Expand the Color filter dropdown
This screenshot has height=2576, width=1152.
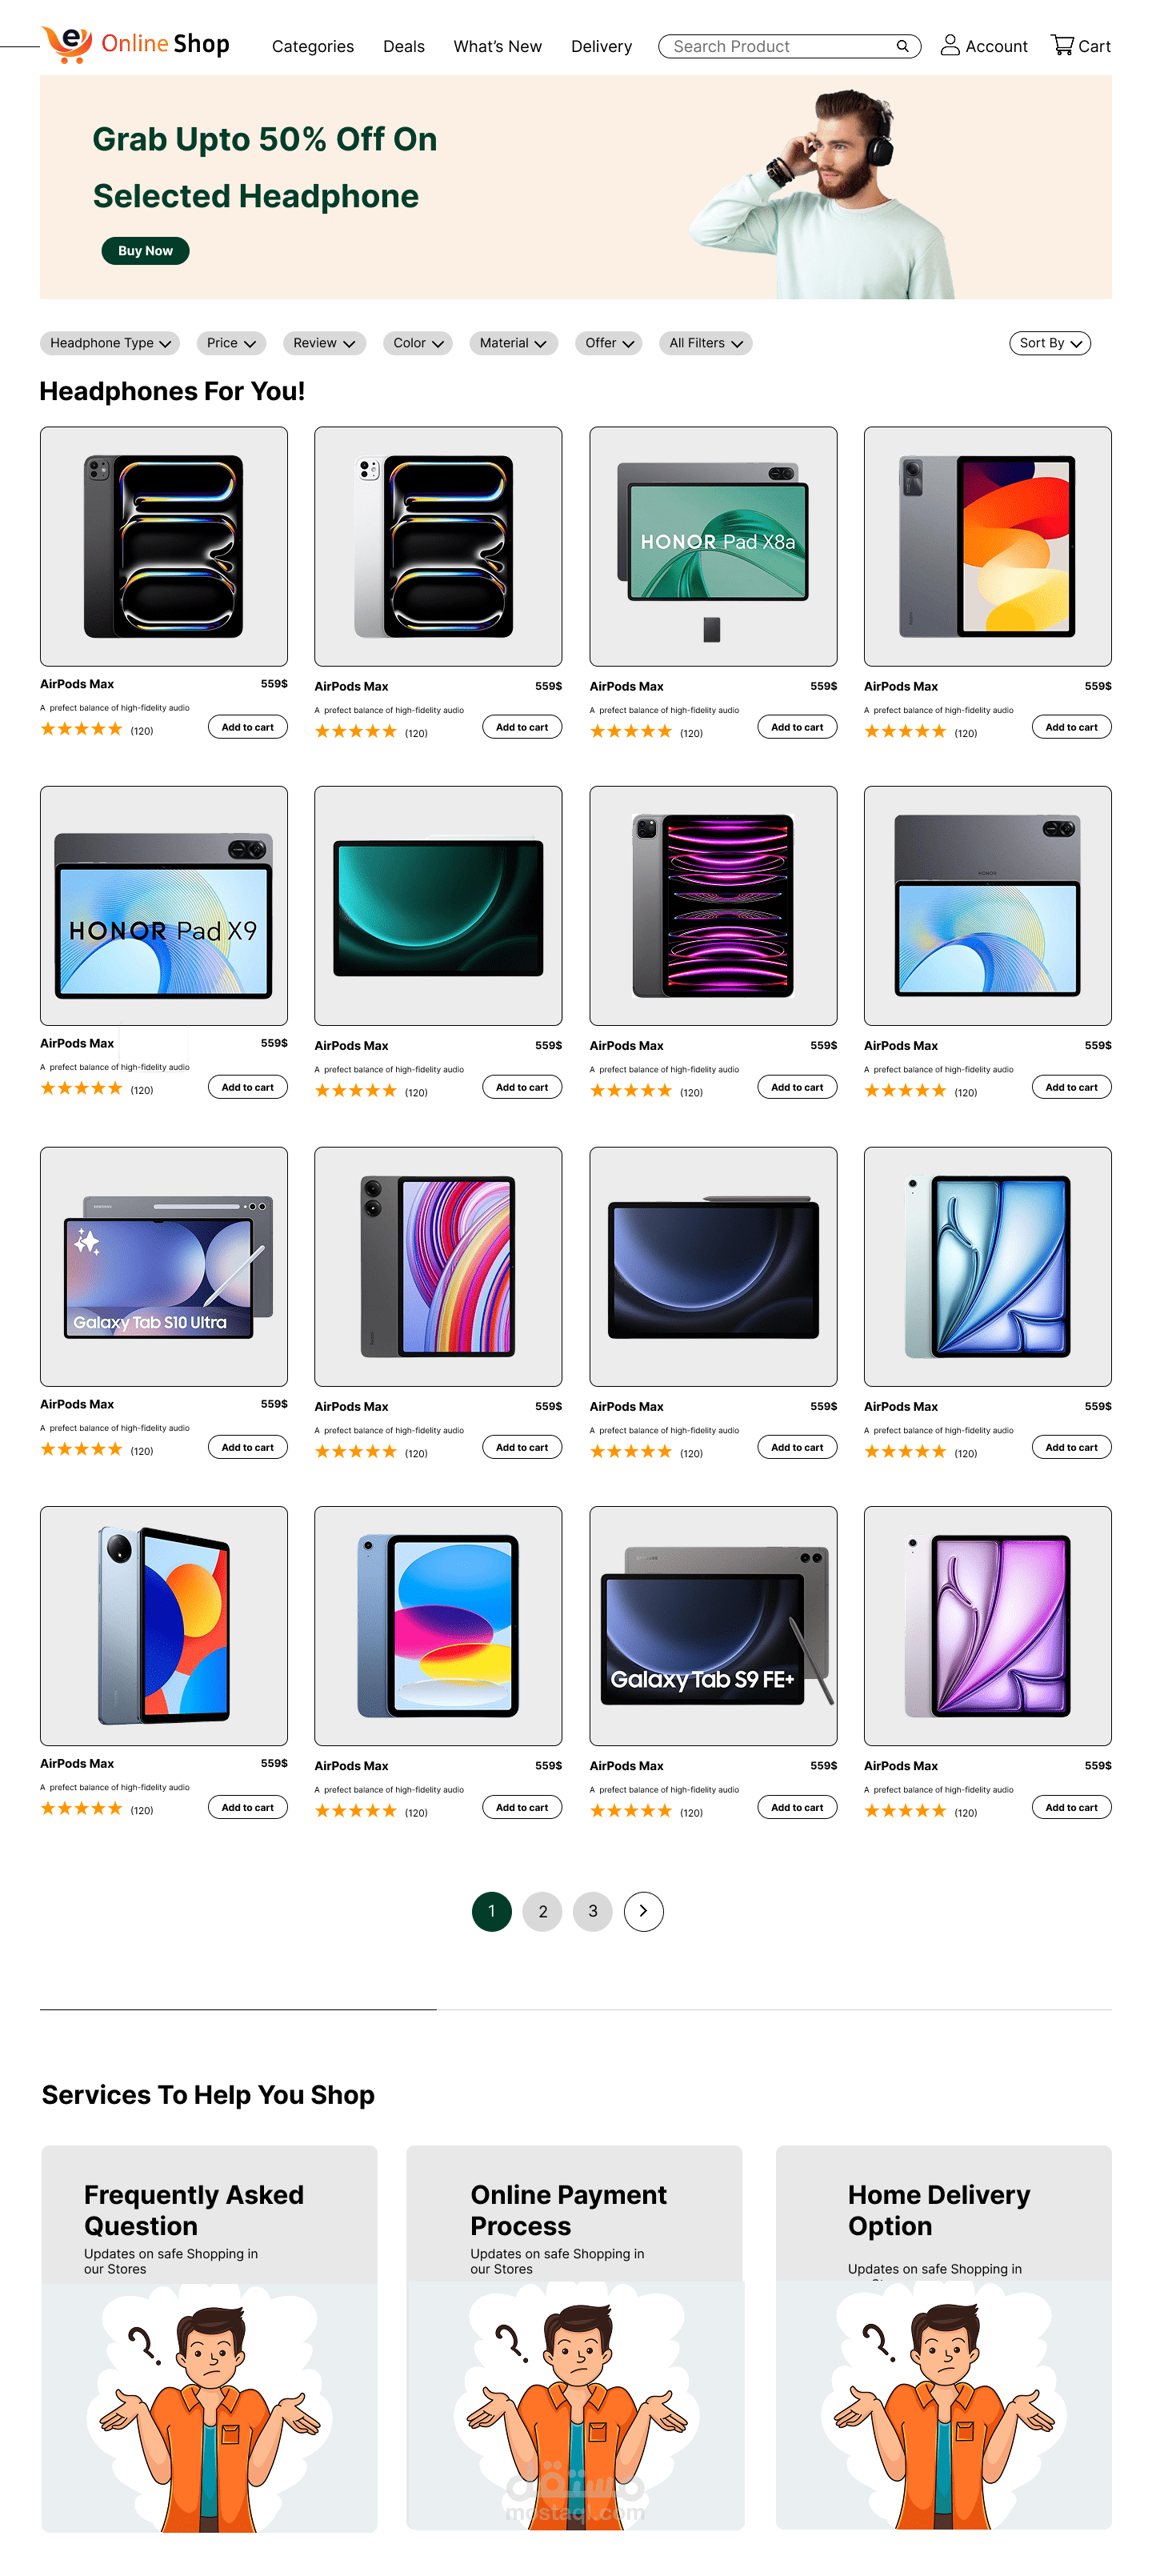coord(417,343)
